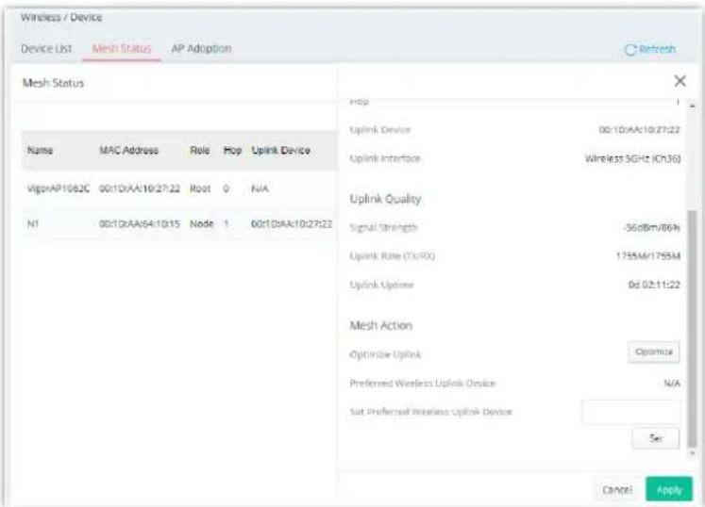Click the Mesh Status panel title
This screenshot has height=507, width=705.
(x=53, y=83)
